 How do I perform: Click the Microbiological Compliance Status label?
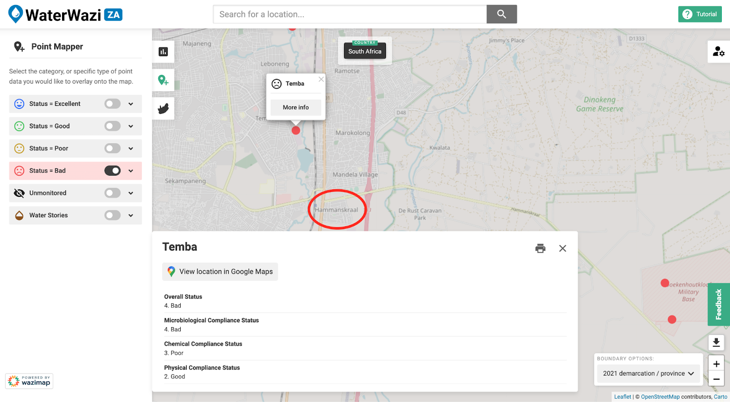[x=211, y=320]
